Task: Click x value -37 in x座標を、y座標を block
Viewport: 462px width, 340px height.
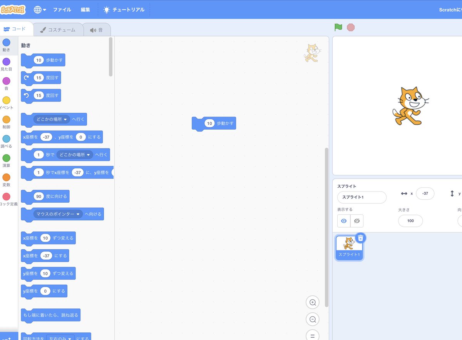Action: 46,137
